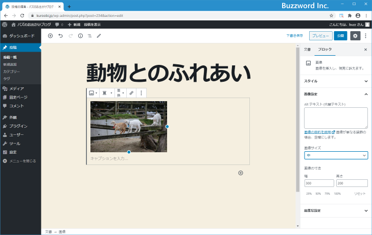Expand the 高度な設定 panel

coord(336,210)
